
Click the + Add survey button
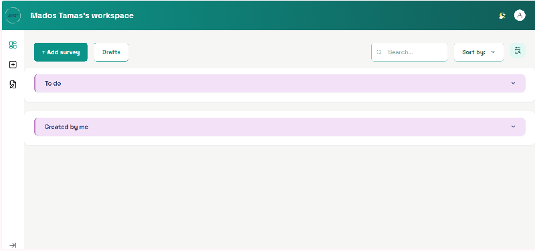point(61,52)
